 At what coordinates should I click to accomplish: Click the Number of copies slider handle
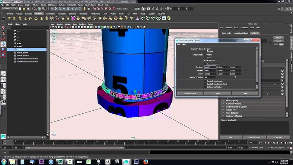235,77
